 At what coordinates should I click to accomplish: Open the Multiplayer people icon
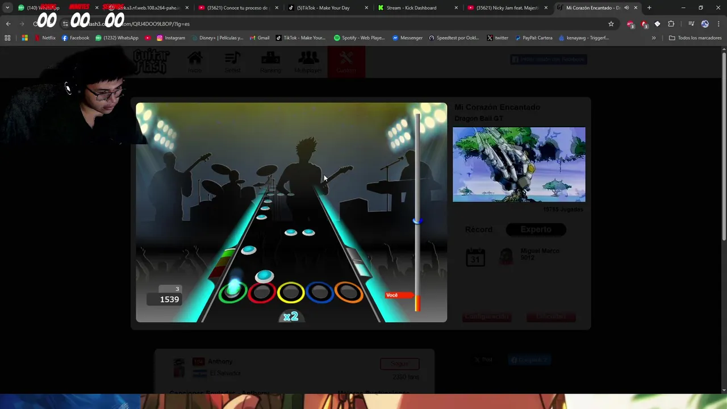pyautogui.click(x=308, y=61)
